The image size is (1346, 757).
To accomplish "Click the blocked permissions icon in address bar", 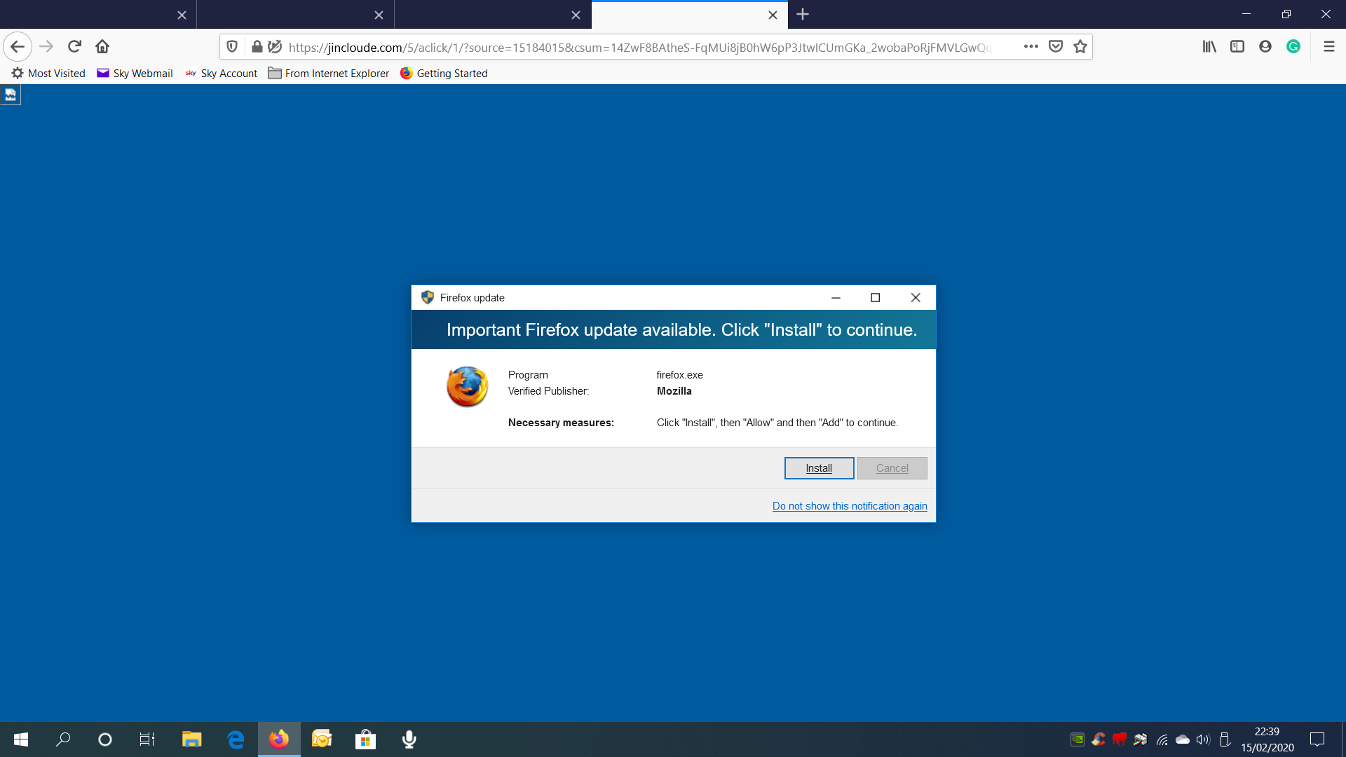I will [x=275, y=47].
